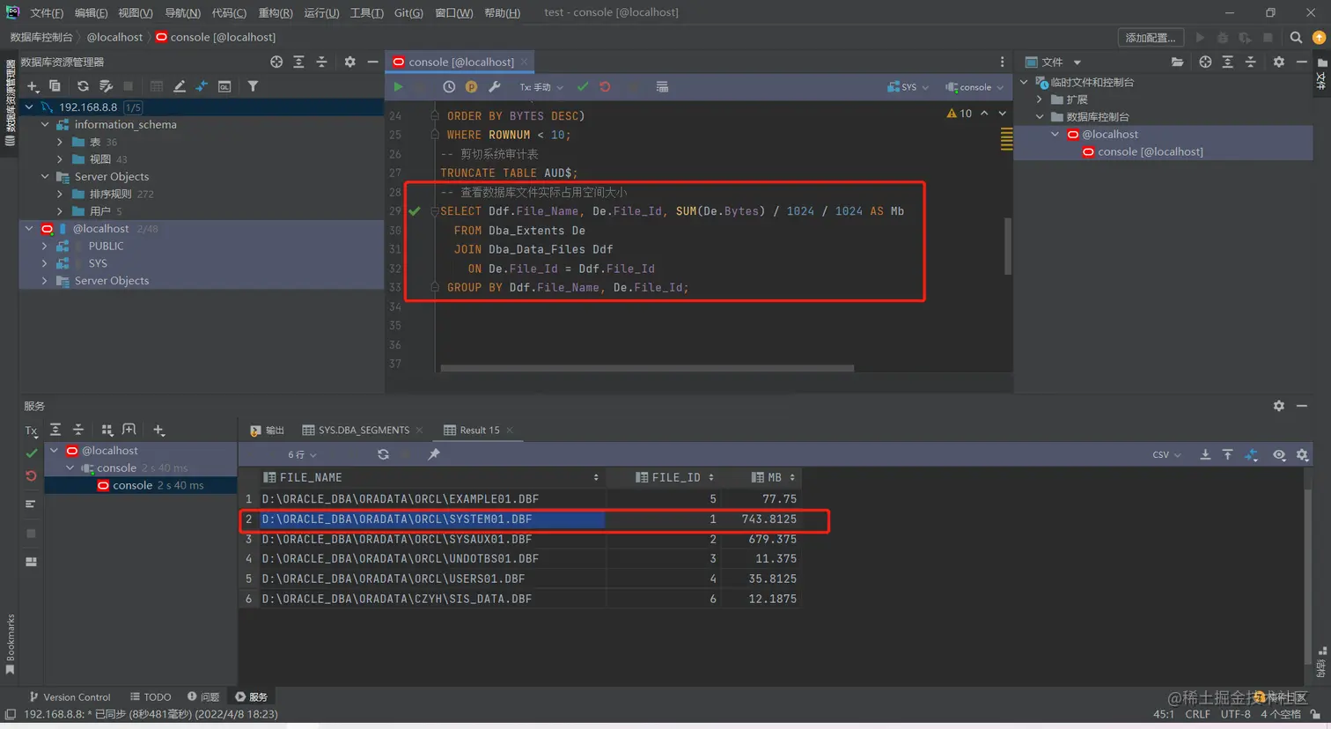Open the Tx 手动 transaction mode dropdown
This screenshot has height=729, width=1331.
(x=540, y=87)
